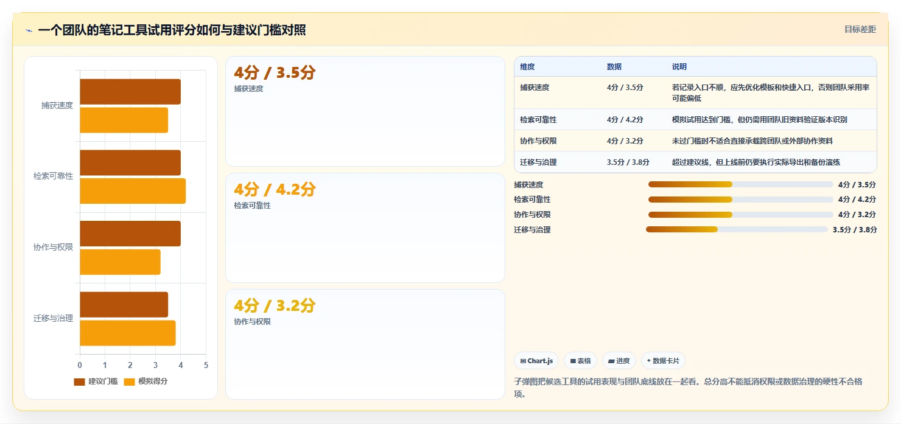This screenshot has width=901, height=424.
Task: Click the 捕获速度 progress bar
Action: [x=740, y=184]
